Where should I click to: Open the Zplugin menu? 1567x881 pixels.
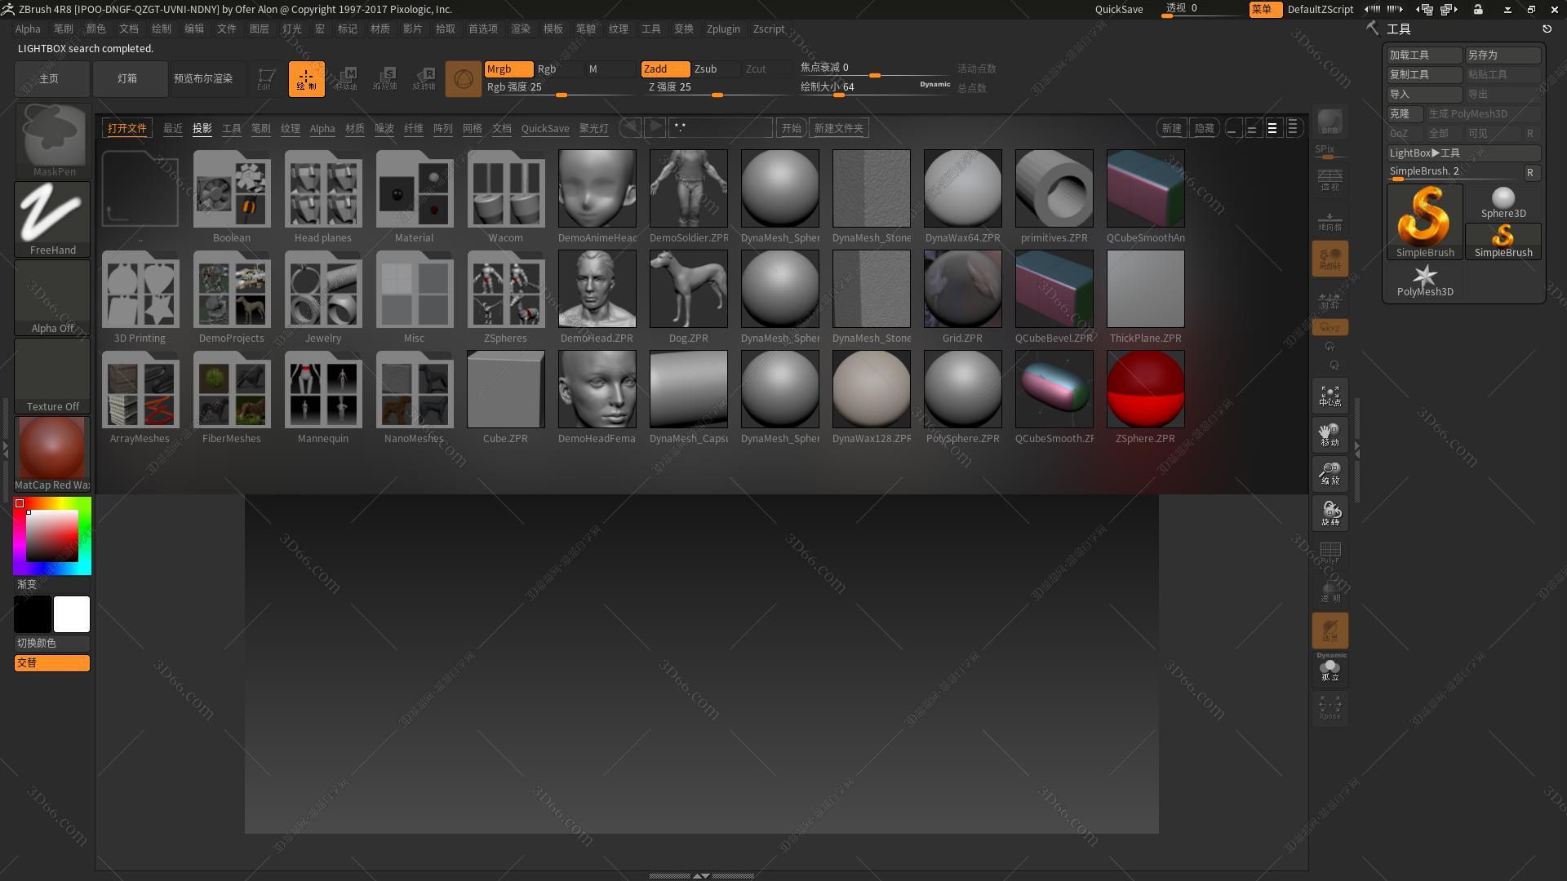click(x=723, y=29)
